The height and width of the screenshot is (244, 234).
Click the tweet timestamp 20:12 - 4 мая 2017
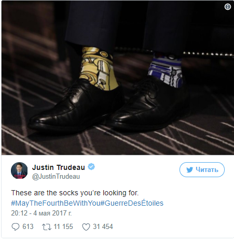(x=42, y=213)
